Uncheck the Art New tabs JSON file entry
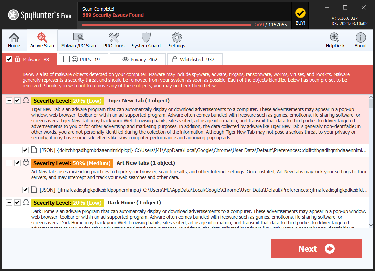Screen dimensions: 375x271 pyautogui.click(x=26, y=190)
